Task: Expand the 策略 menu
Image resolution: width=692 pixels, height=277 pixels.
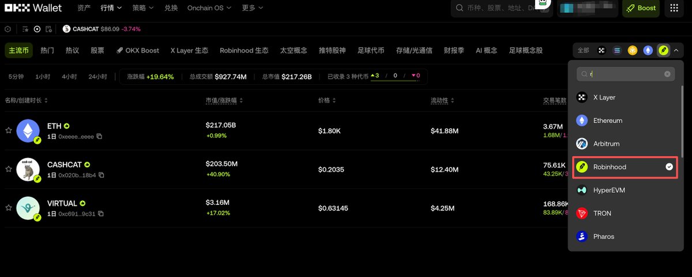Action: tap(143, 8)
